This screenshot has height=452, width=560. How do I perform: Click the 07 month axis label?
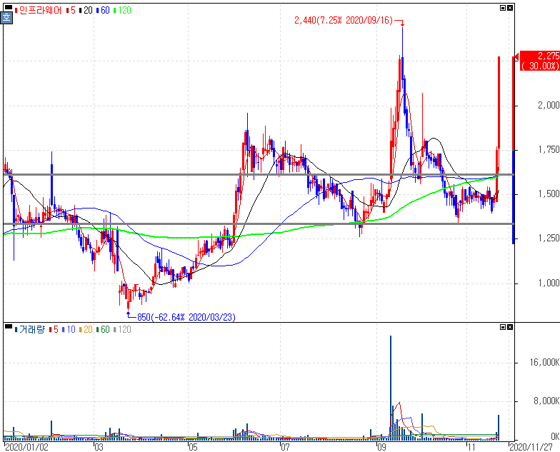tap(284, 447)
